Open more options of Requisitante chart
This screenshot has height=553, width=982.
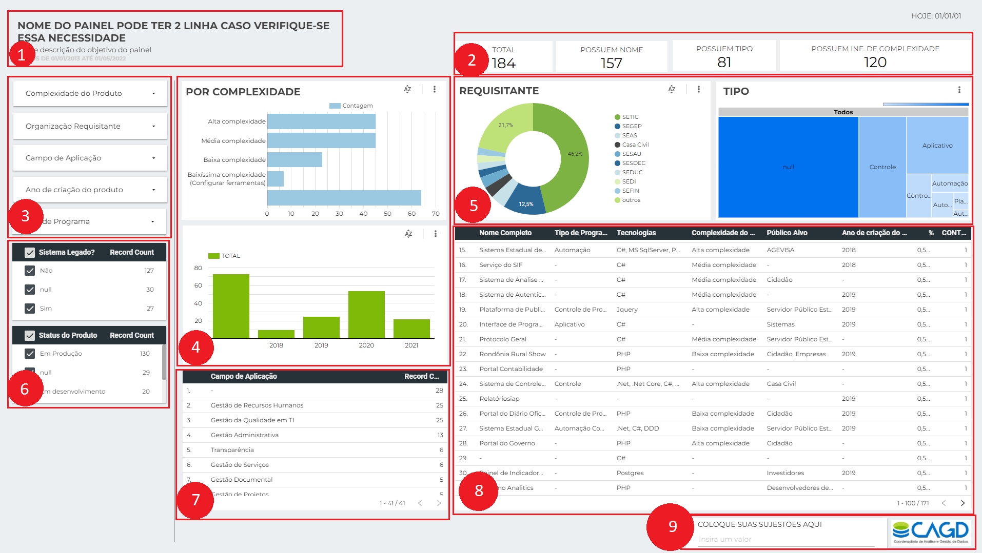[698, 89]
